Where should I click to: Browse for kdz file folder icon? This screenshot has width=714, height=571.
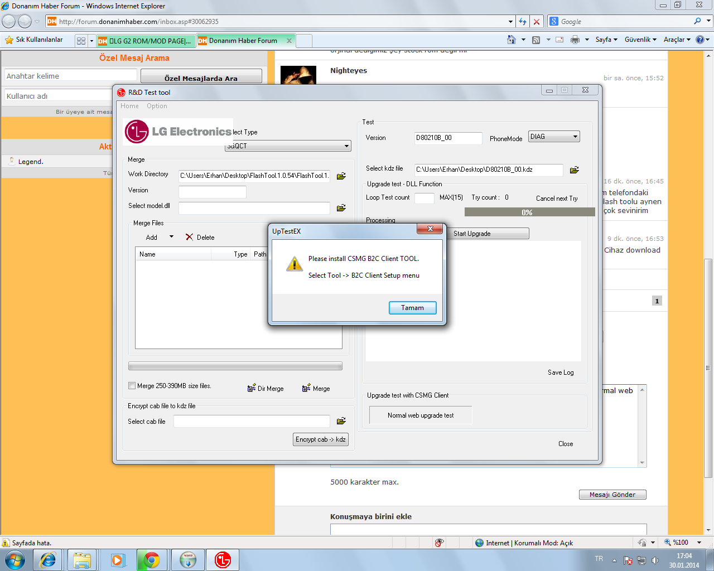click(575, 170)
